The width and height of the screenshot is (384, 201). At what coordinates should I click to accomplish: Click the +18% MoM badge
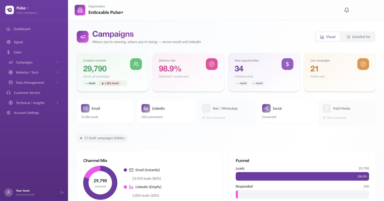coord(110,83)
